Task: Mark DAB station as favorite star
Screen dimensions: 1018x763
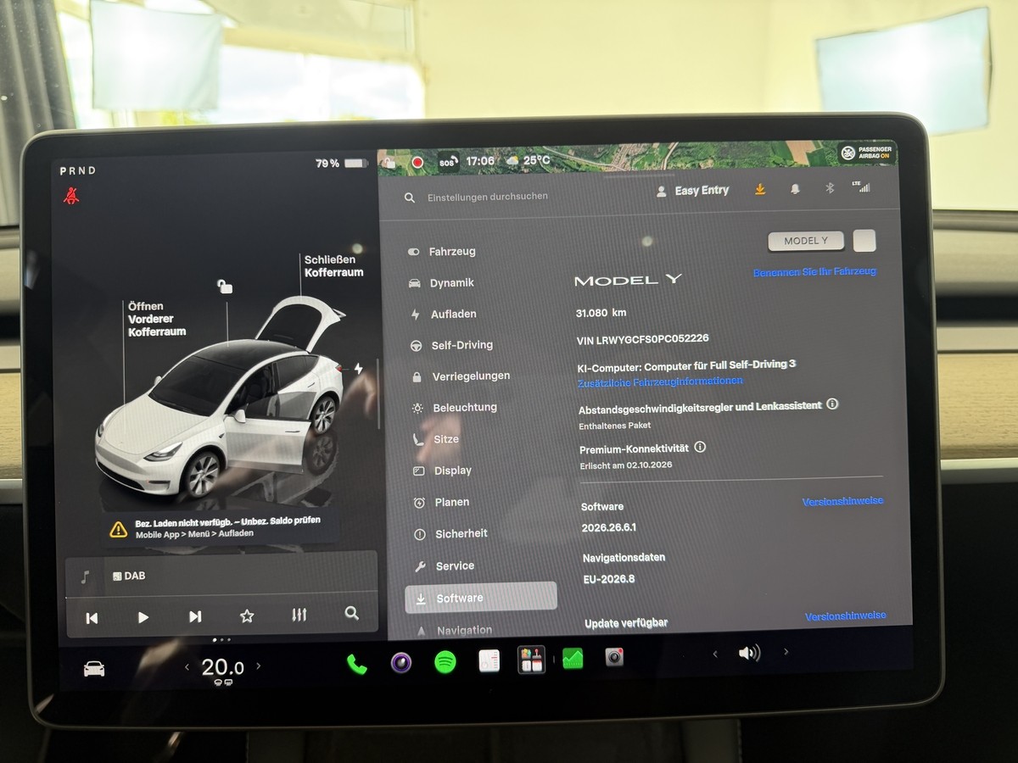Action: pos(247,616)
